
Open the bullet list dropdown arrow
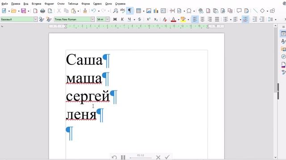(x=231, y=20)
